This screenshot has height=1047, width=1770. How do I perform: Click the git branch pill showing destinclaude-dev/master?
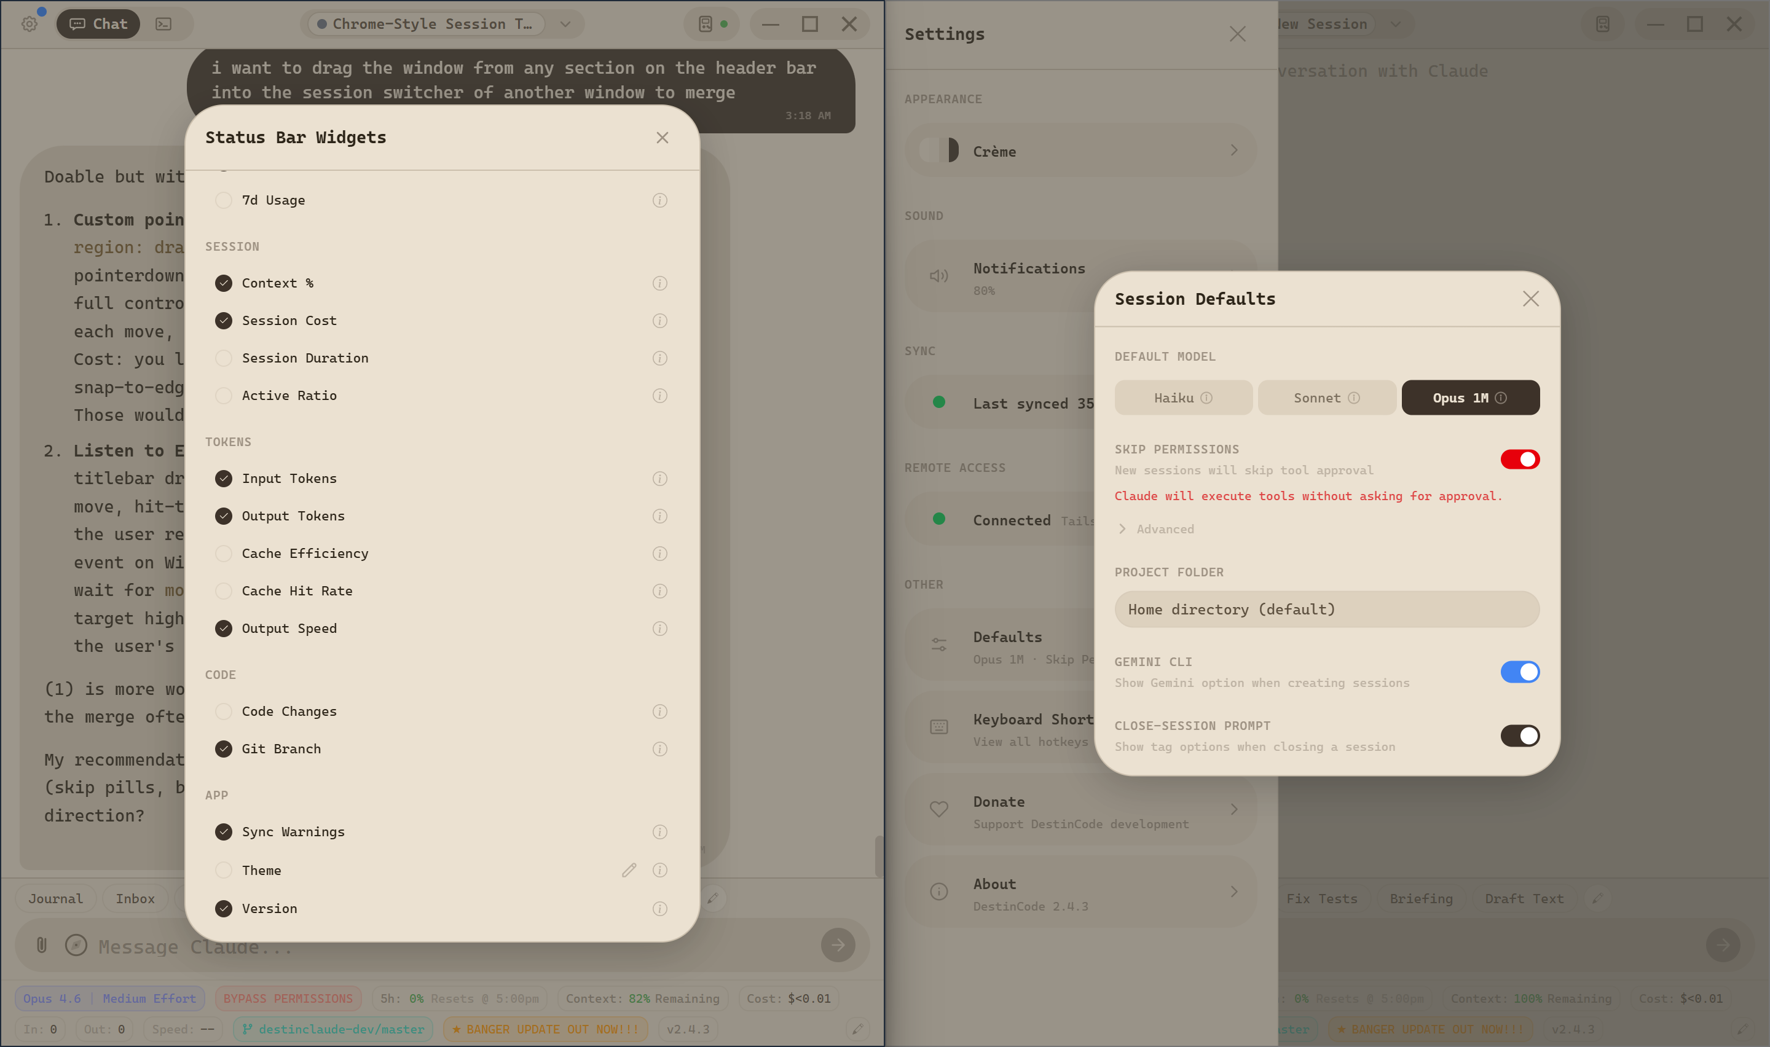click(x=332, y=1029)
